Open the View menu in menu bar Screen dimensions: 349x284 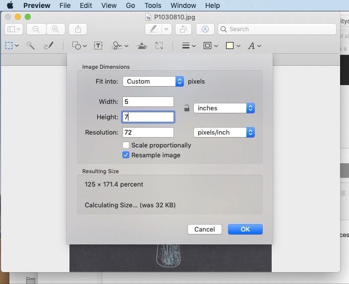click(x=109, y=5)
